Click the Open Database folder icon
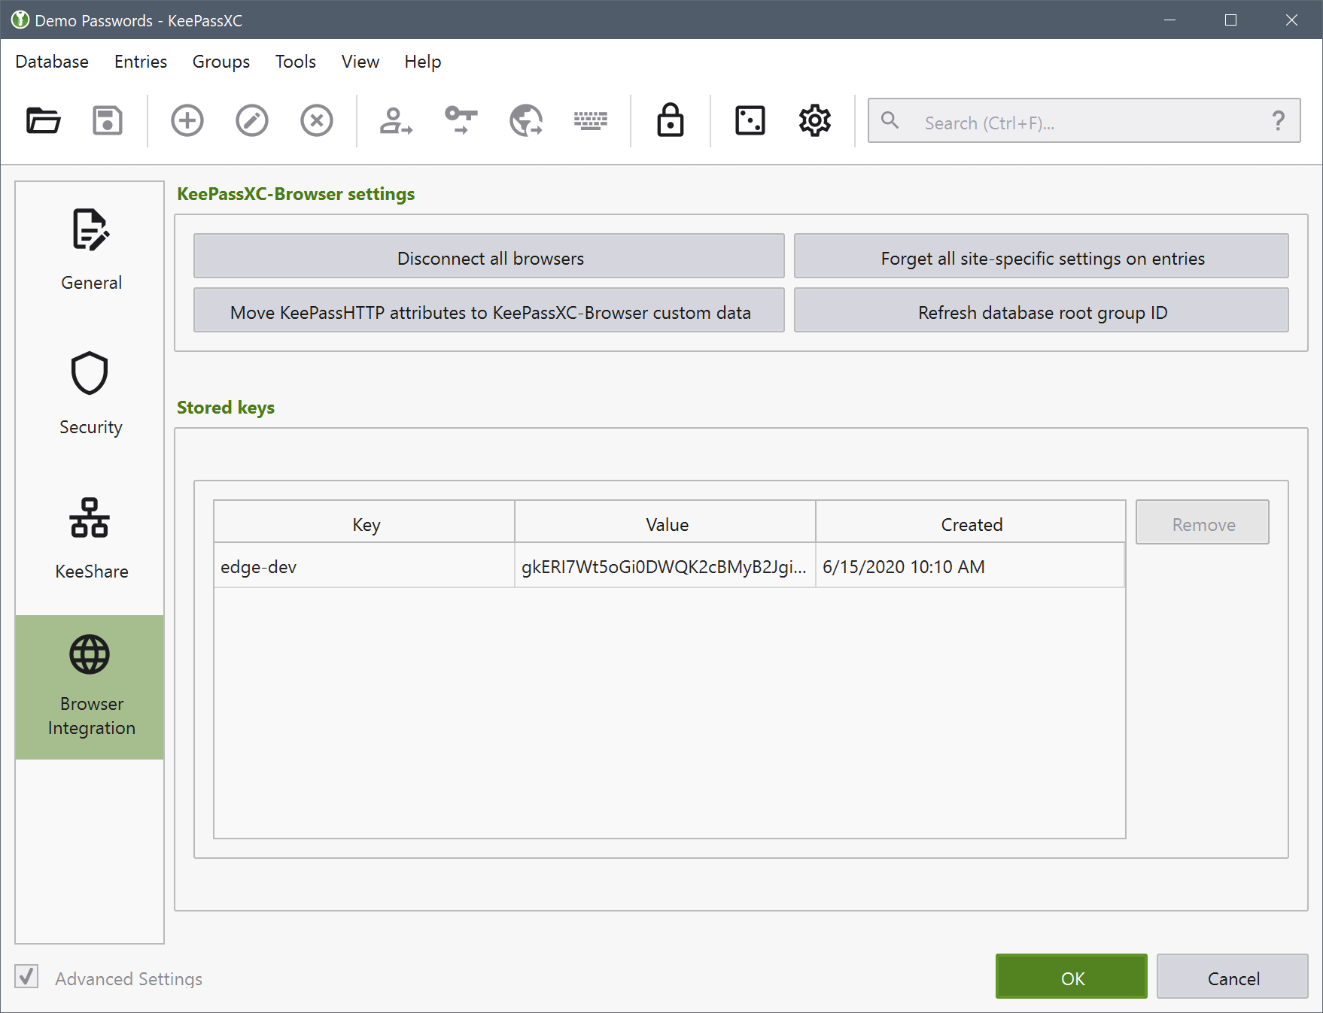The height and width of the screenshot is (1013, 1323). 43,120
